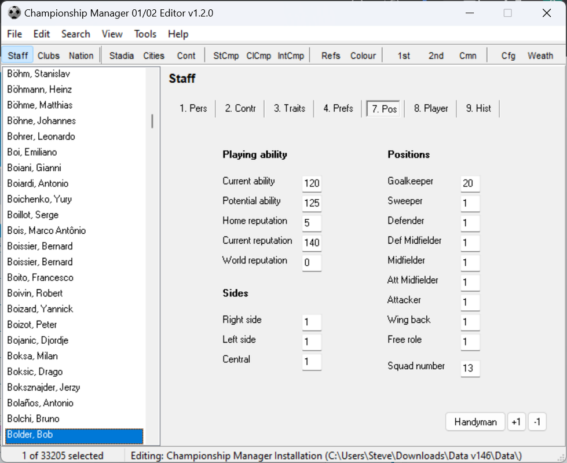567x463 pixels.
Task: Open the 2nd names section
Action: pyautogui.click(x=436, y=56)
